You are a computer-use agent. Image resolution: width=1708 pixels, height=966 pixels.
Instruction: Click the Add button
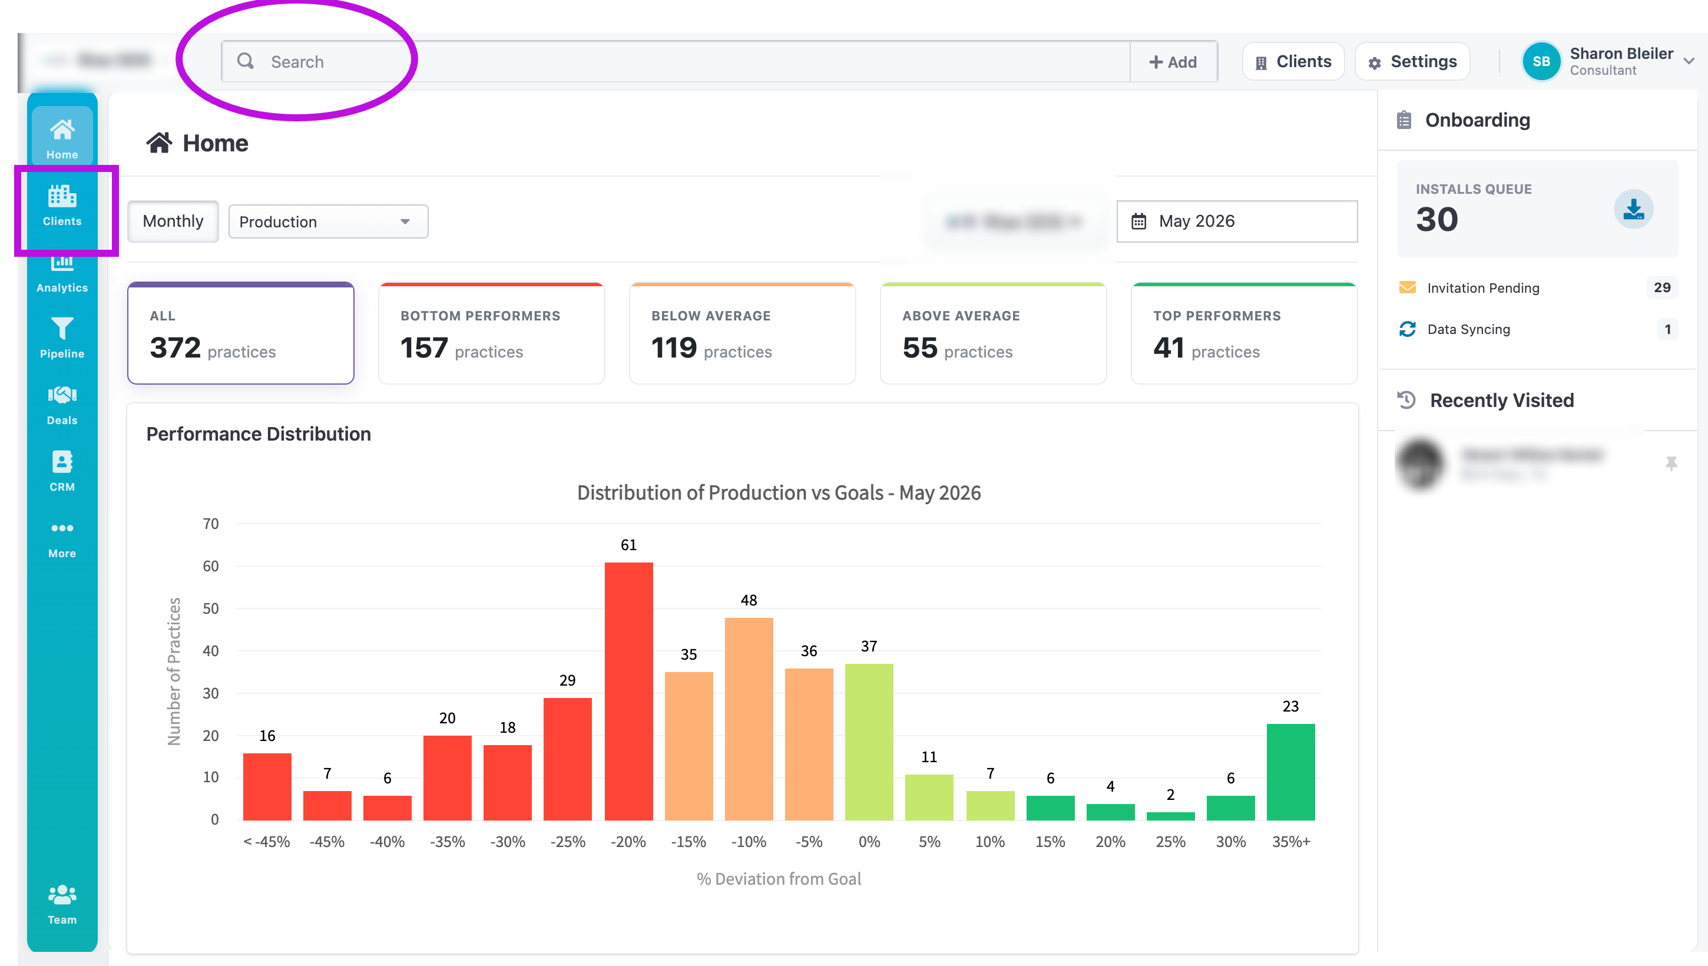[x=1173, y=62]
